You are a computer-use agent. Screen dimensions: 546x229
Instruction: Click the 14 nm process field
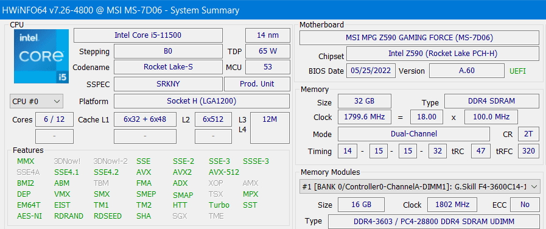coord(268,35)
